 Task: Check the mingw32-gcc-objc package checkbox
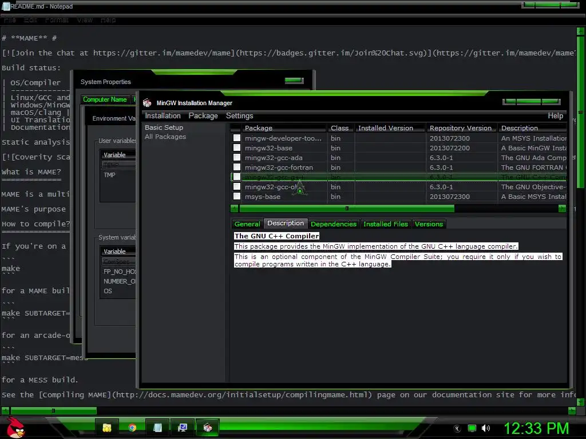pos(237,186)
